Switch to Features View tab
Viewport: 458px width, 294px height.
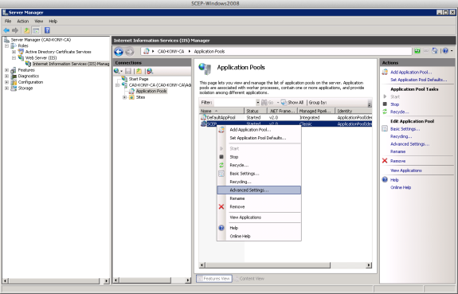pyautogui.click(x=214, y=279)
